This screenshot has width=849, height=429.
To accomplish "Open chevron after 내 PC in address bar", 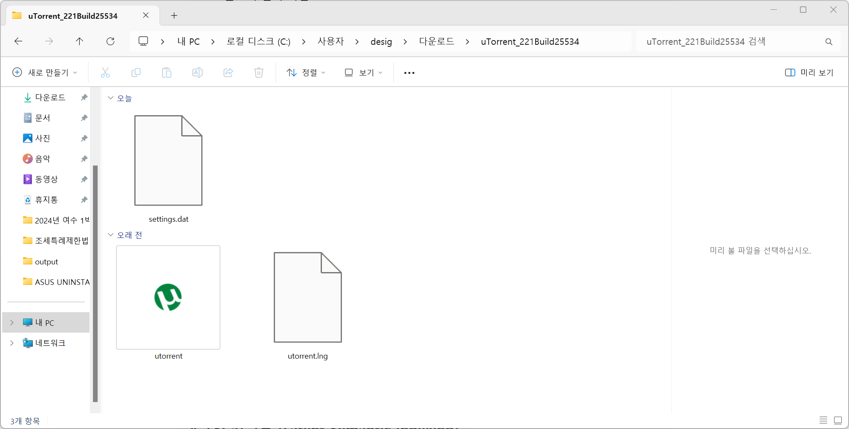I will point(213,41).
